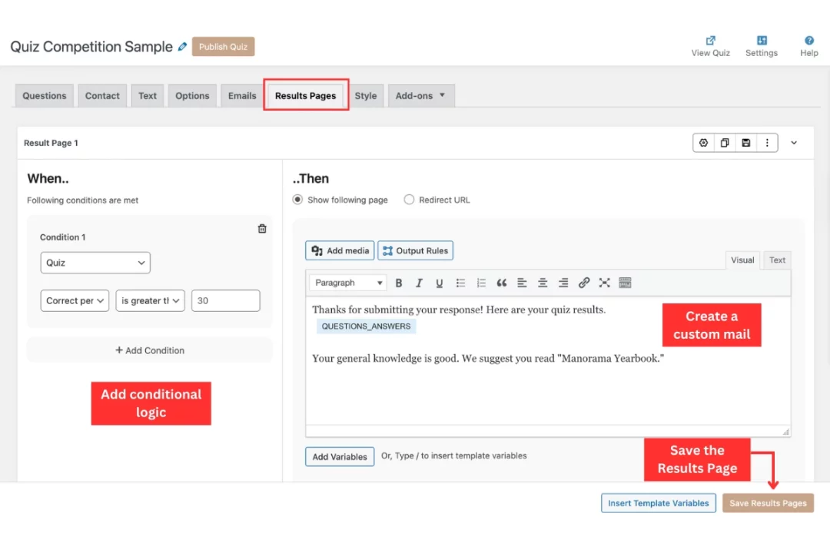Collapse Result Page 1 with the chevron
This screenshot has height=553, width=830.
[x=794, y=142]
